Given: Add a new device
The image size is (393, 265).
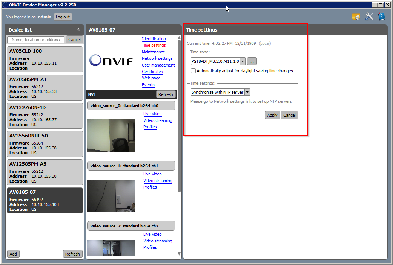Looking at the screenshot, I should point(13,254).
